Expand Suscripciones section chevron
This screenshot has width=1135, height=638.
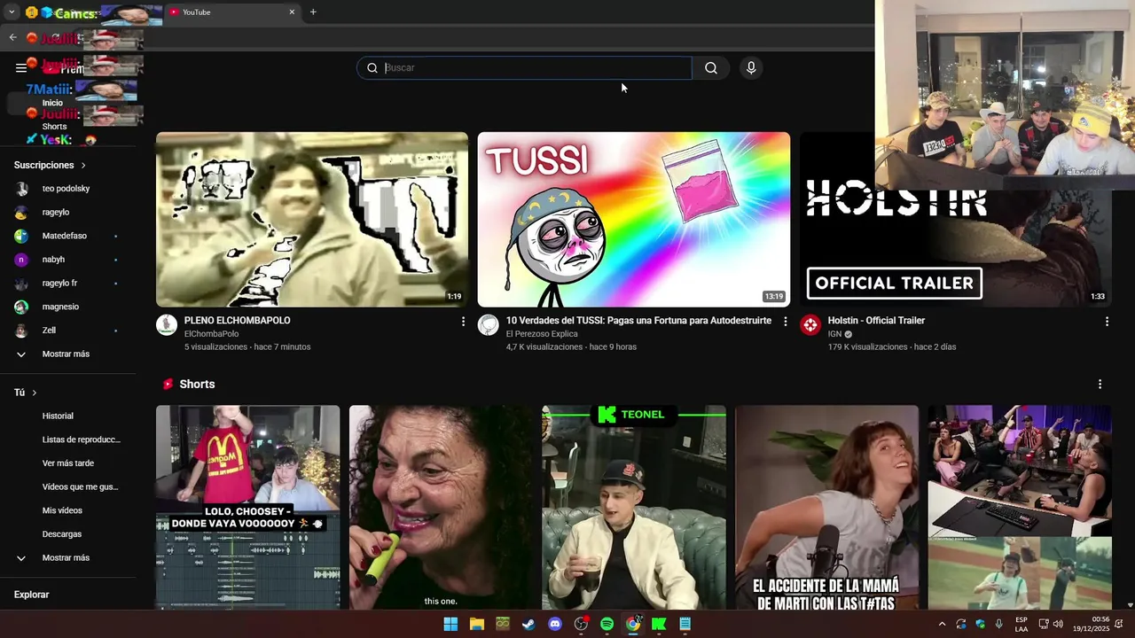click(x=83, y=166)
